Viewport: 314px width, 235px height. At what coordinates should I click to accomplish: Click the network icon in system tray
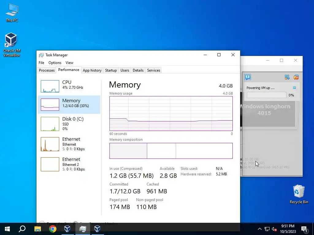267,229
